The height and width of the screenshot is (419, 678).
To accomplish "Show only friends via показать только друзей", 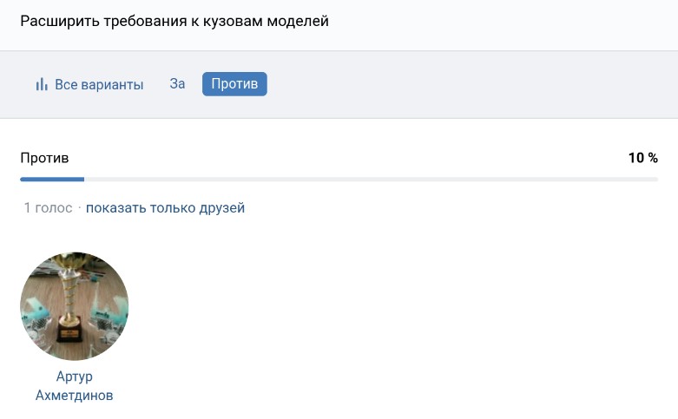I will [x=165, y=208].
